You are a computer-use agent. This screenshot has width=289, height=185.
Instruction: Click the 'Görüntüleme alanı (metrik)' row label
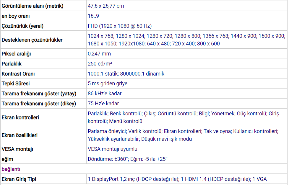[x=33, y=6]
